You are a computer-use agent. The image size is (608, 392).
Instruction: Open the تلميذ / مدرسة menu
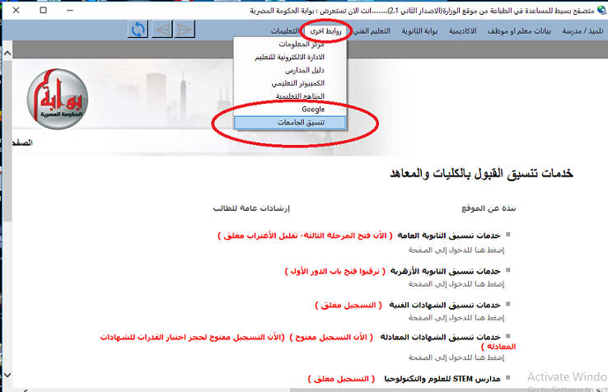click(581, 30)
